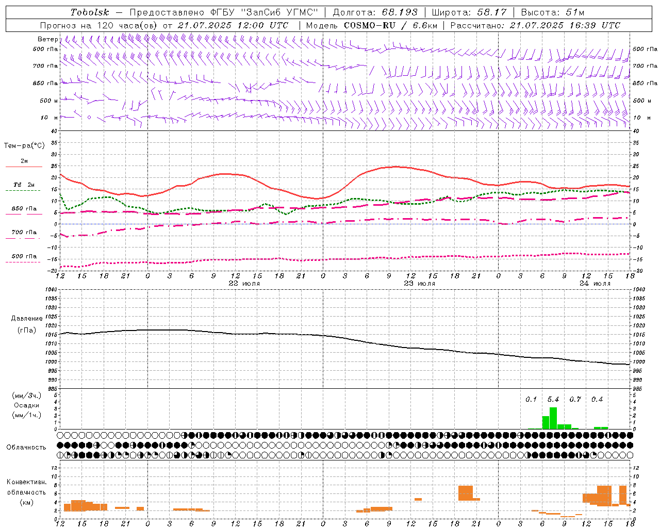Click the 'Td 2м' dew point legend label
Screen dimensions: 660x528
click(x=24, y=185)
